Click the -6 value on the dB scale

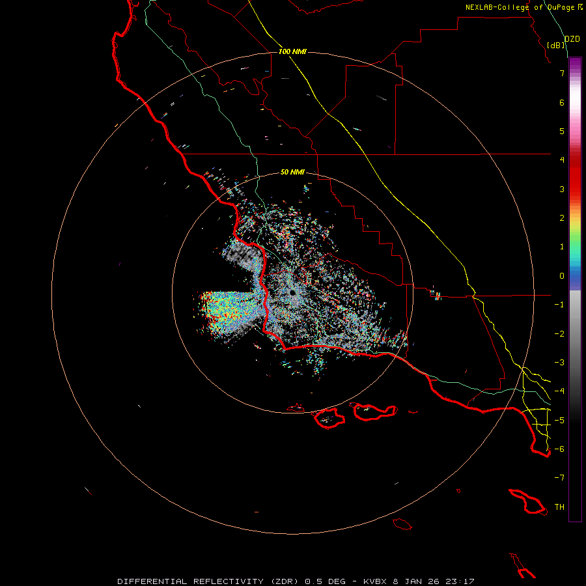click(559, 449)
